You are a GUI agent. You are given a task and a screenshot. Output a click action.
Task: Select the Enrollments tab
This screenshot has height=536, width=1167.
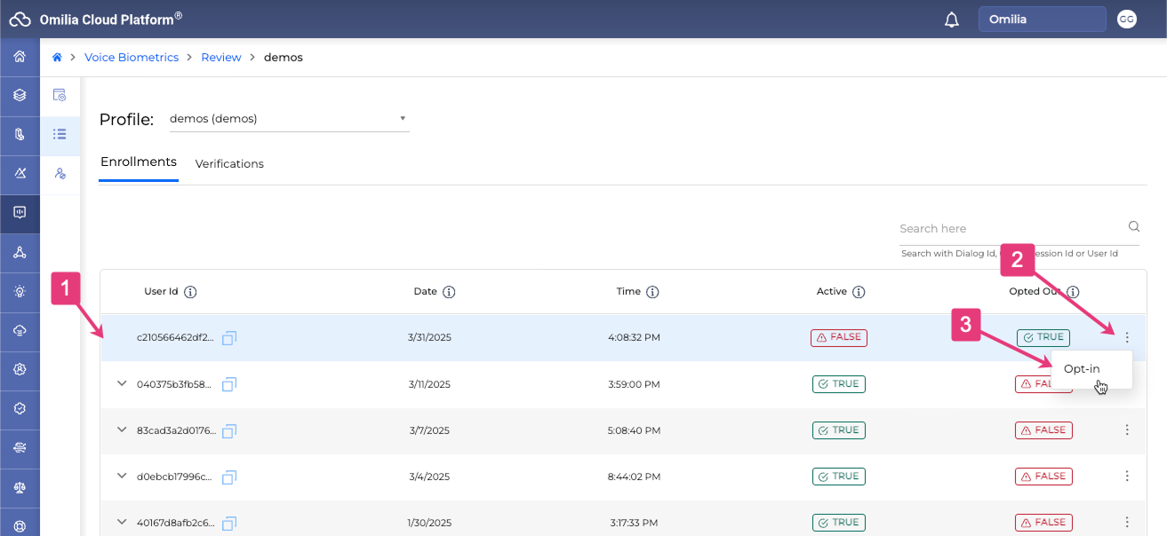139,162
